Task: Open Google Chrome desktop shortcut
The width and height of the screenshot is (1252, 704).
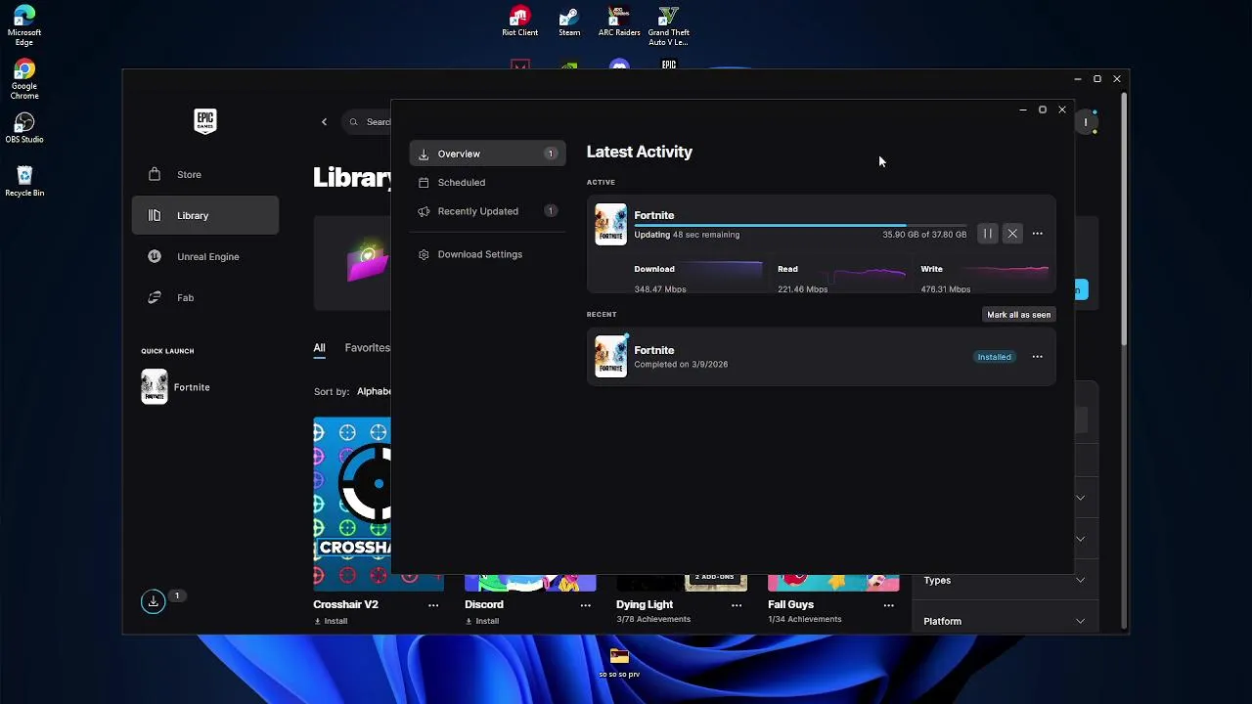Action: pos(24,80)
